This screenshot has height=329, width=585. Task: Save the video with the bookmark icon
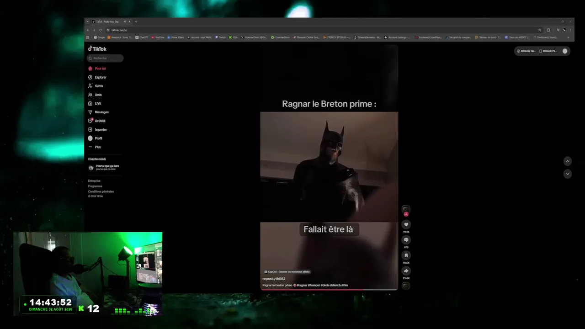(406, 255)
